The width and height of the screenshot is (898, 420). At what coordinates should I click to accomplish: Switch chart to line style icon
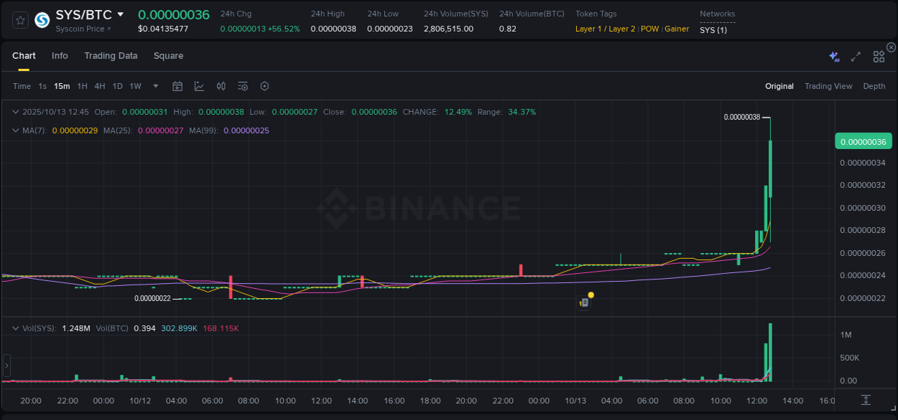(x=199, y=86)
